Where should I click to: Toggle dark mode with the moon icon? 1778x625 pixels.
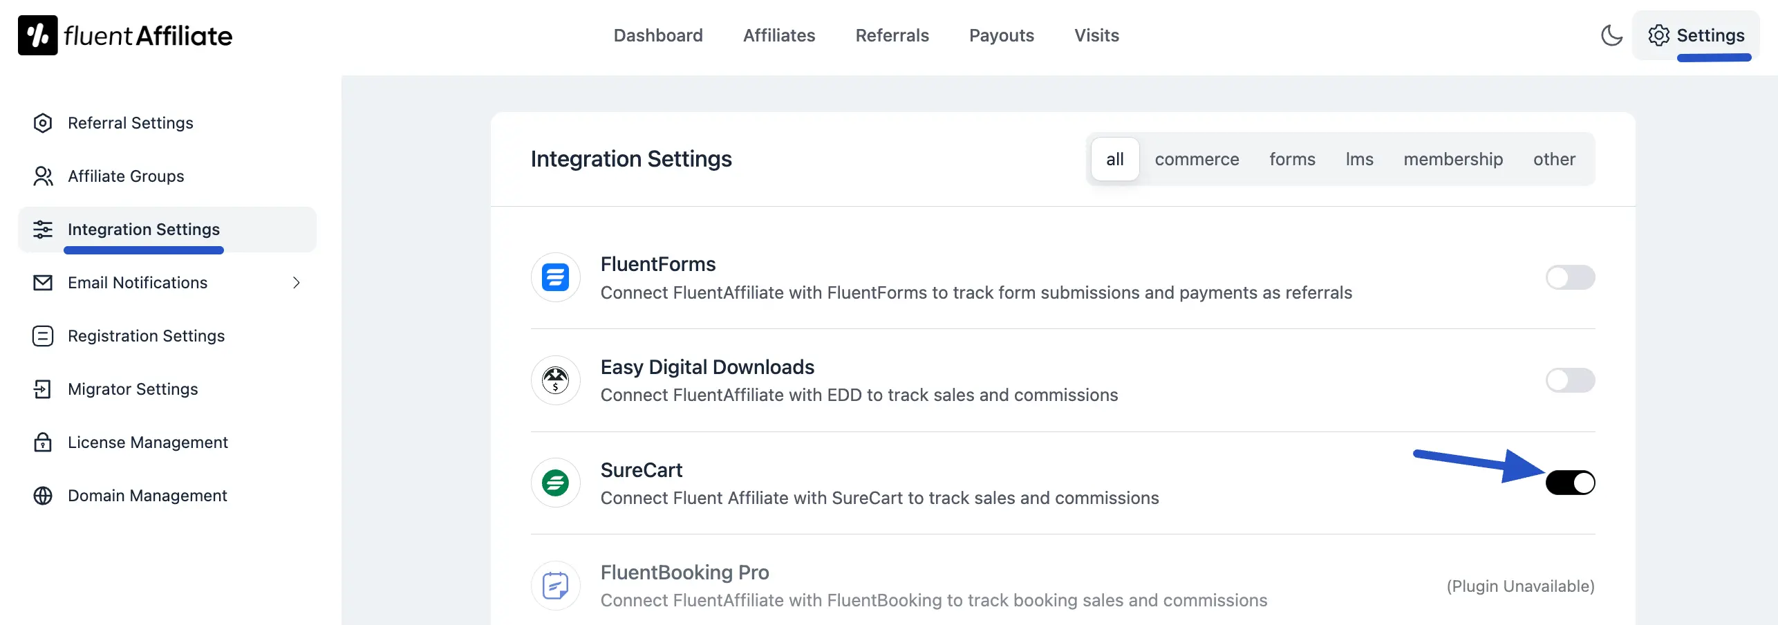[1612, 35]
